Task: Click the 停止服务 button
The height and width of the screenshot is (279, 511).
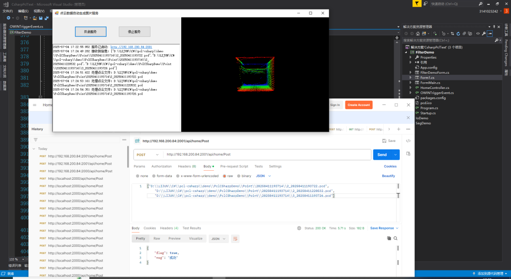Action: pyautogui.click(x=134, y=32)
